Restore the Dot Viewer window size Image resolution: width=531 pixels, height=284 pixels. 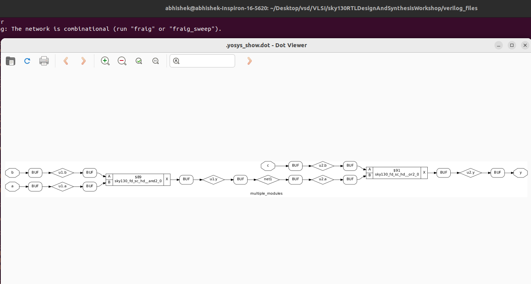pyautogui.click(x=512, y=45)
